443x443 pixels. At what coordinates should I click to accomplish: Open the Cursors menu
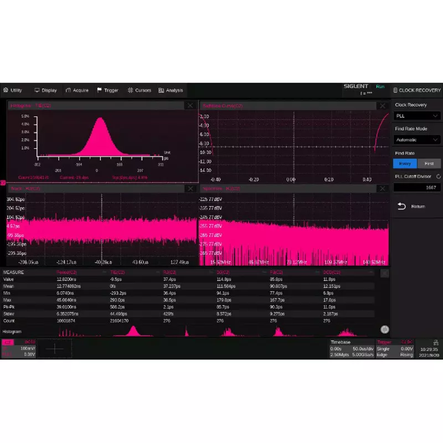pos(140,90)
